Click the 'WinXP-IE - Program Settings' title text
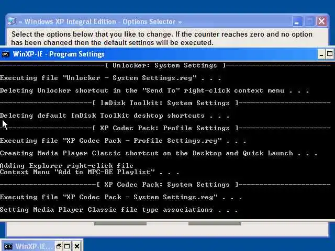Viewport: 335px width, 251px height. 59,54
